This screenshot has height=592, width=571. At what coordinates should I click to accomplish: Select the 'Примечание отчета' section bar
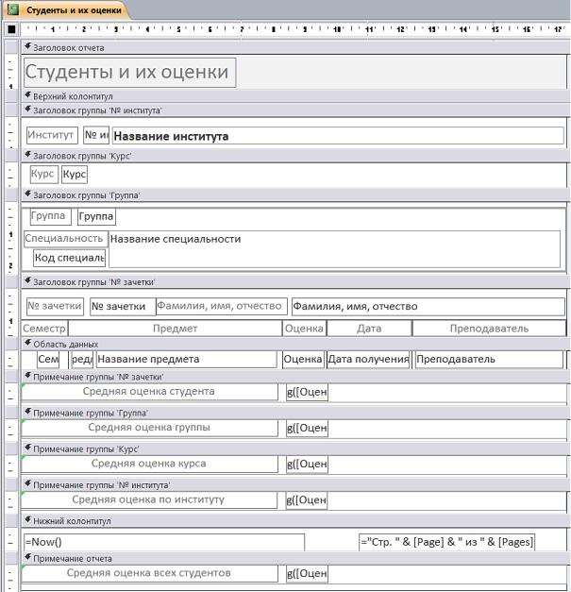[295, 558]
